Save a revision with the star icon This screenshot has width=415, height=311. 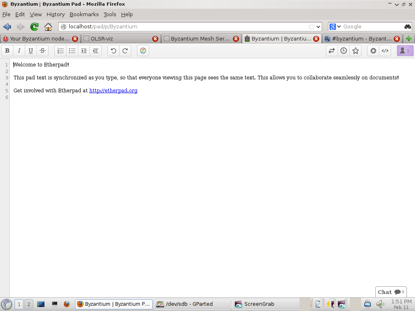pyautogui.click(x=355, y=51)
